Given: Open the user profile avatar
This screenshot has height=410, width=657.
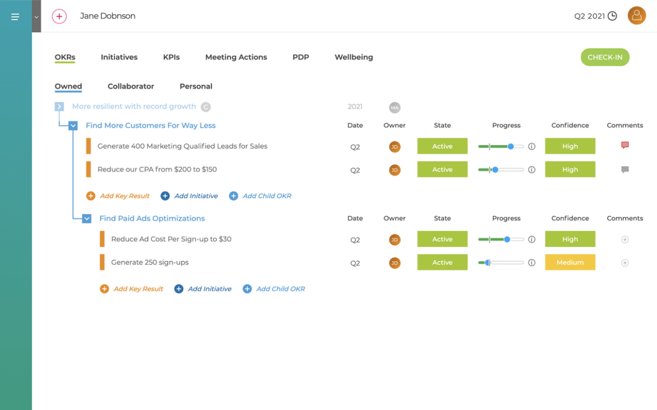Looking at the screenshot, I should click(637, 15).
